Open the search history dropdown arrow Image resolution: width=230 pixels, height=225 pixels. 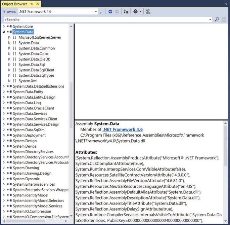pos(211,20)
